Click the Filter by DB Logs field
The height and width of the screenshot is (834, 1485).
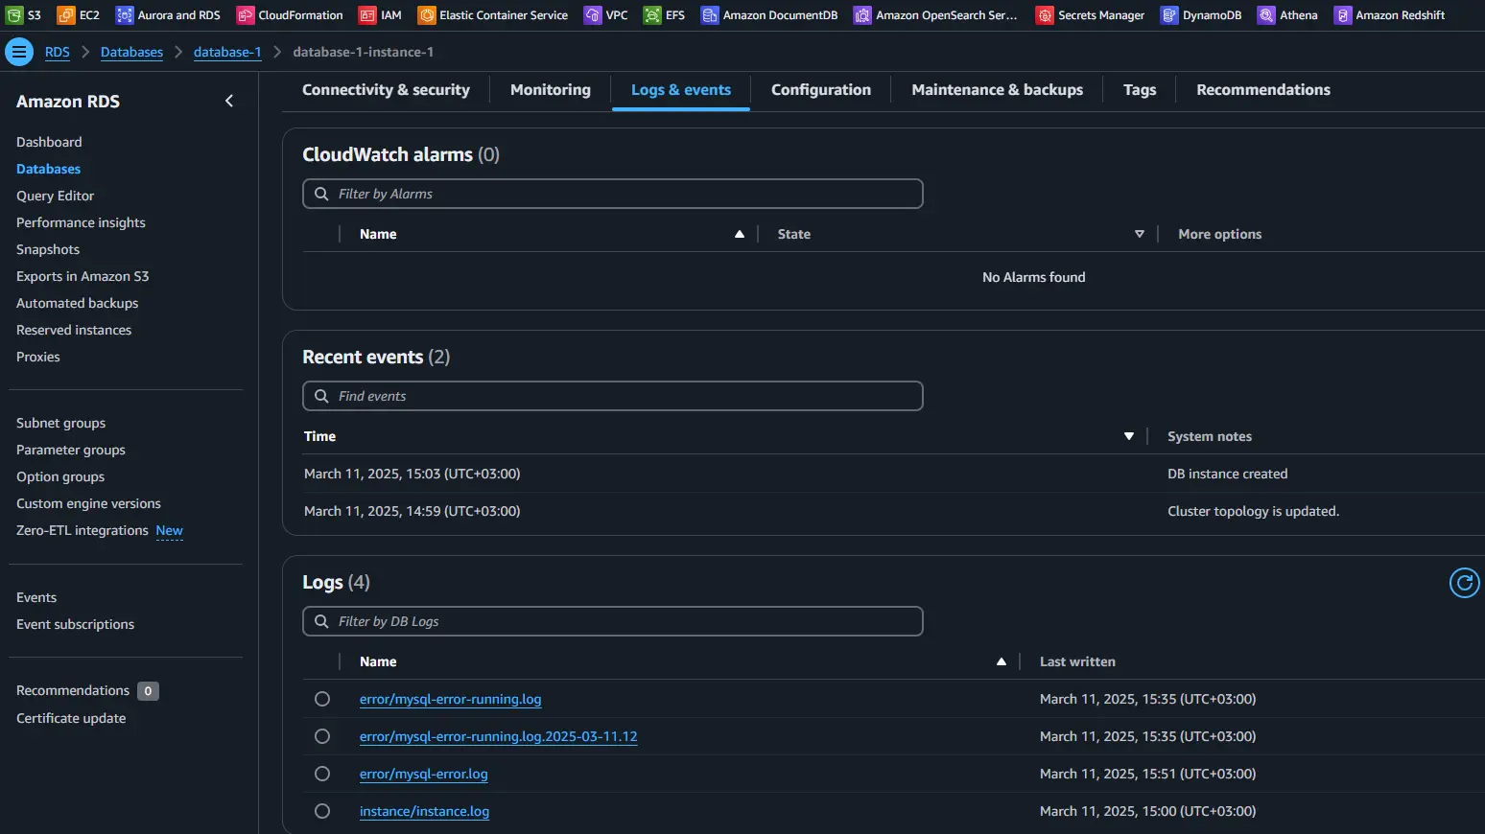(613, 622)
